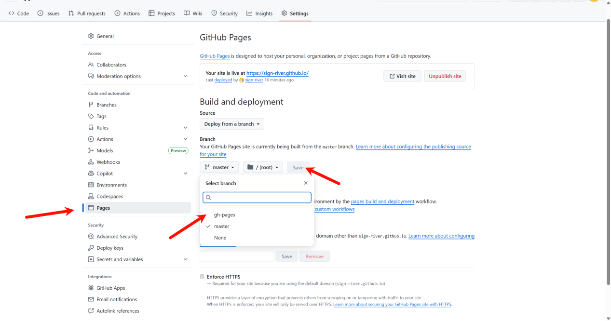Click the Email notifications envelope icon

click(x=91, y=299)
